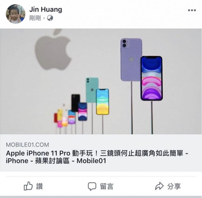This screenshot has width=202, height=198.
Task: Tap the 留言 comment label
Action: coord(107,186)
